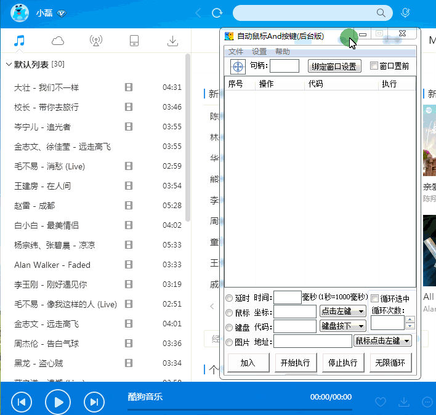Open the mobile device tab icon
The width and height of the screenshot is (436, 415).
pyautogui.click(x=134, y=41)
